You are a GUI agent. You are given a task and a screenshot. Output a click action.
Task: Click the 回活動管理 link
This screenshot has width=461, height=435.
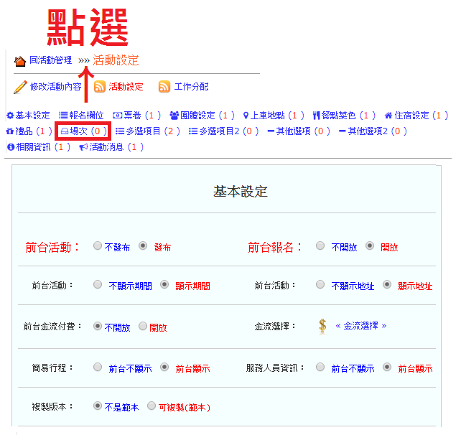[50, 60]
